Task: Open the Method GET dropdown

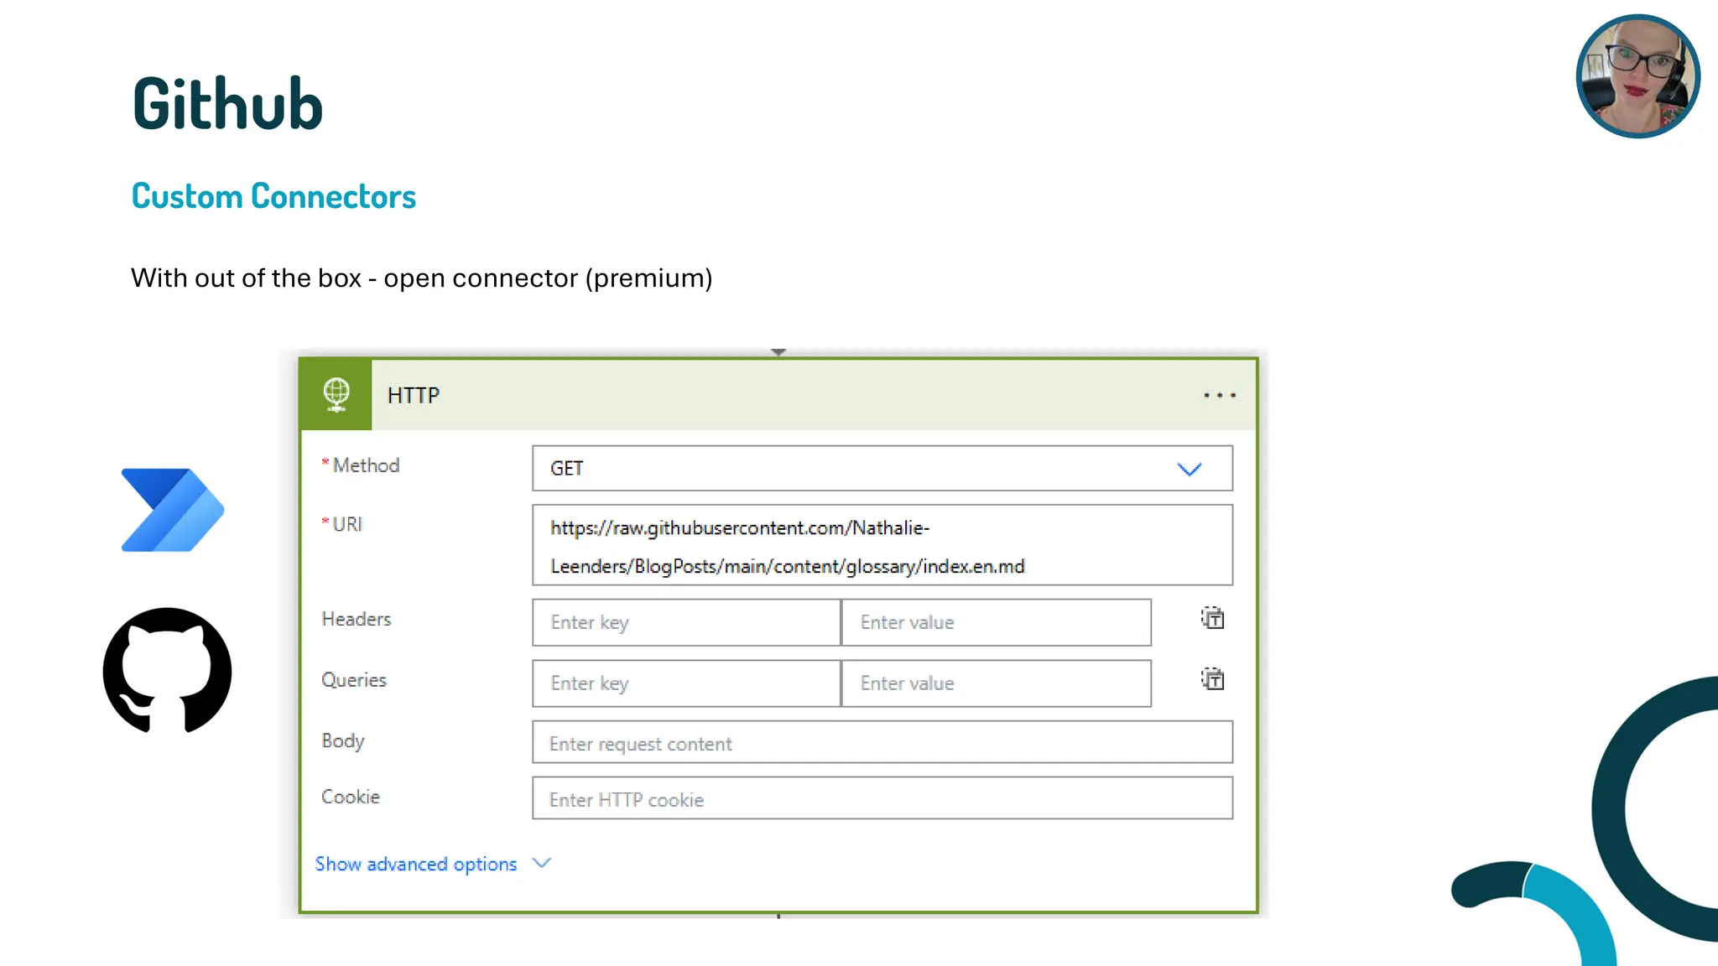Action: click(882, 468)
